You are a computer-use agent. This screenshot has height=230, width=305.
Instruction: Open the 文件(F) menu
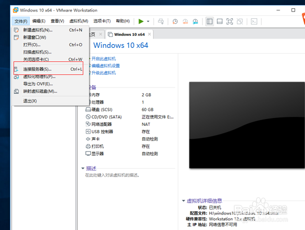coord(21,21)
